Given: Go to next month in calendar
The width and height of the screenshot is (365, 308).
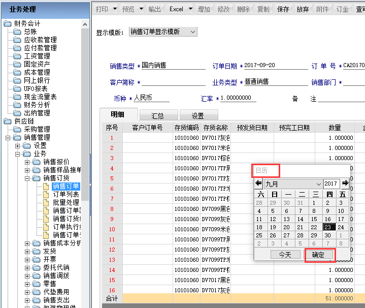Looking at the screenshot, I should click(345, 183).
